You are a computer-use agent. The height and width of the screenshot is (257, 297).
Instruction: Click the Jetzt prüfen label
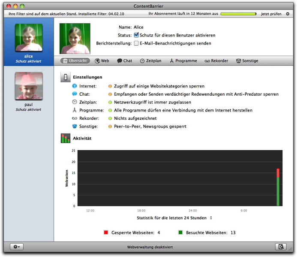click(x=271, y=14)
